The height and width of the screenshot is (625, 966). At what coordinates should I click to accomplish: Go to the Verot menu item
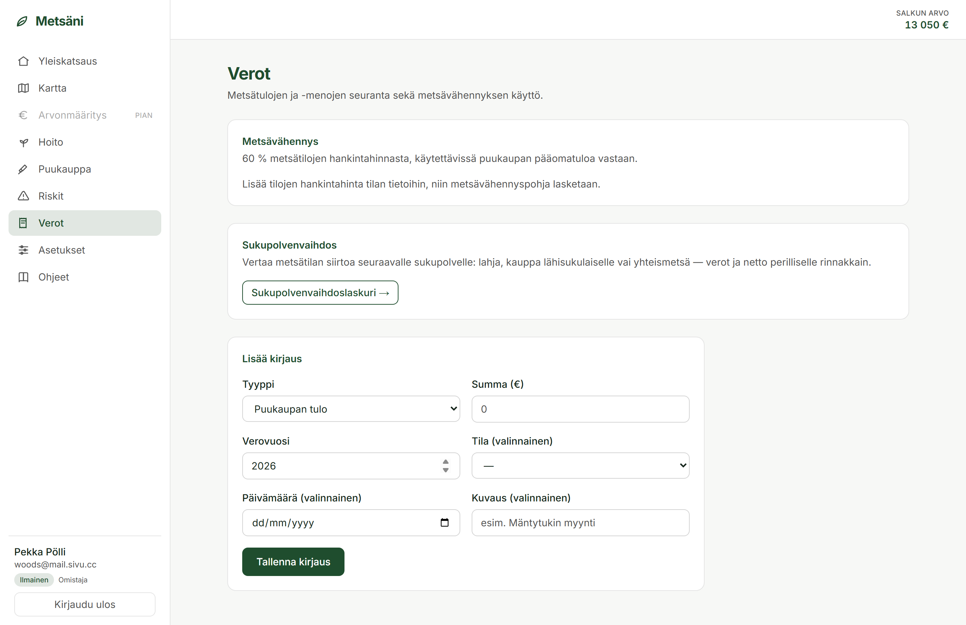click(x=85, y=223)
